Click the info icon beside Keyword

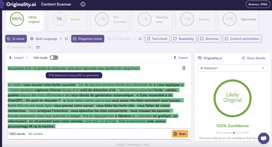[29, 47]
